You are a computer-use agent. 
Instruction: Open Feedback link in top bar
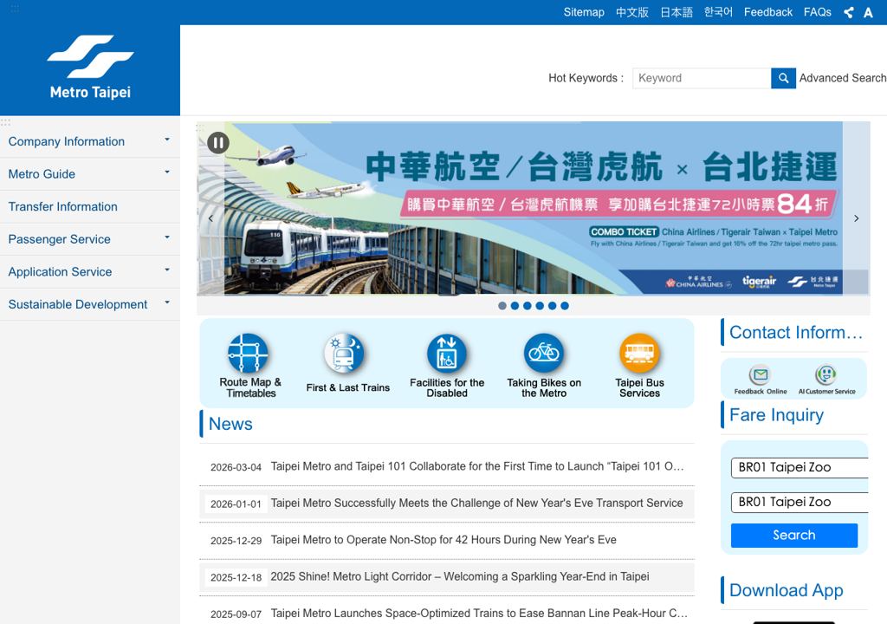point(768,12)
